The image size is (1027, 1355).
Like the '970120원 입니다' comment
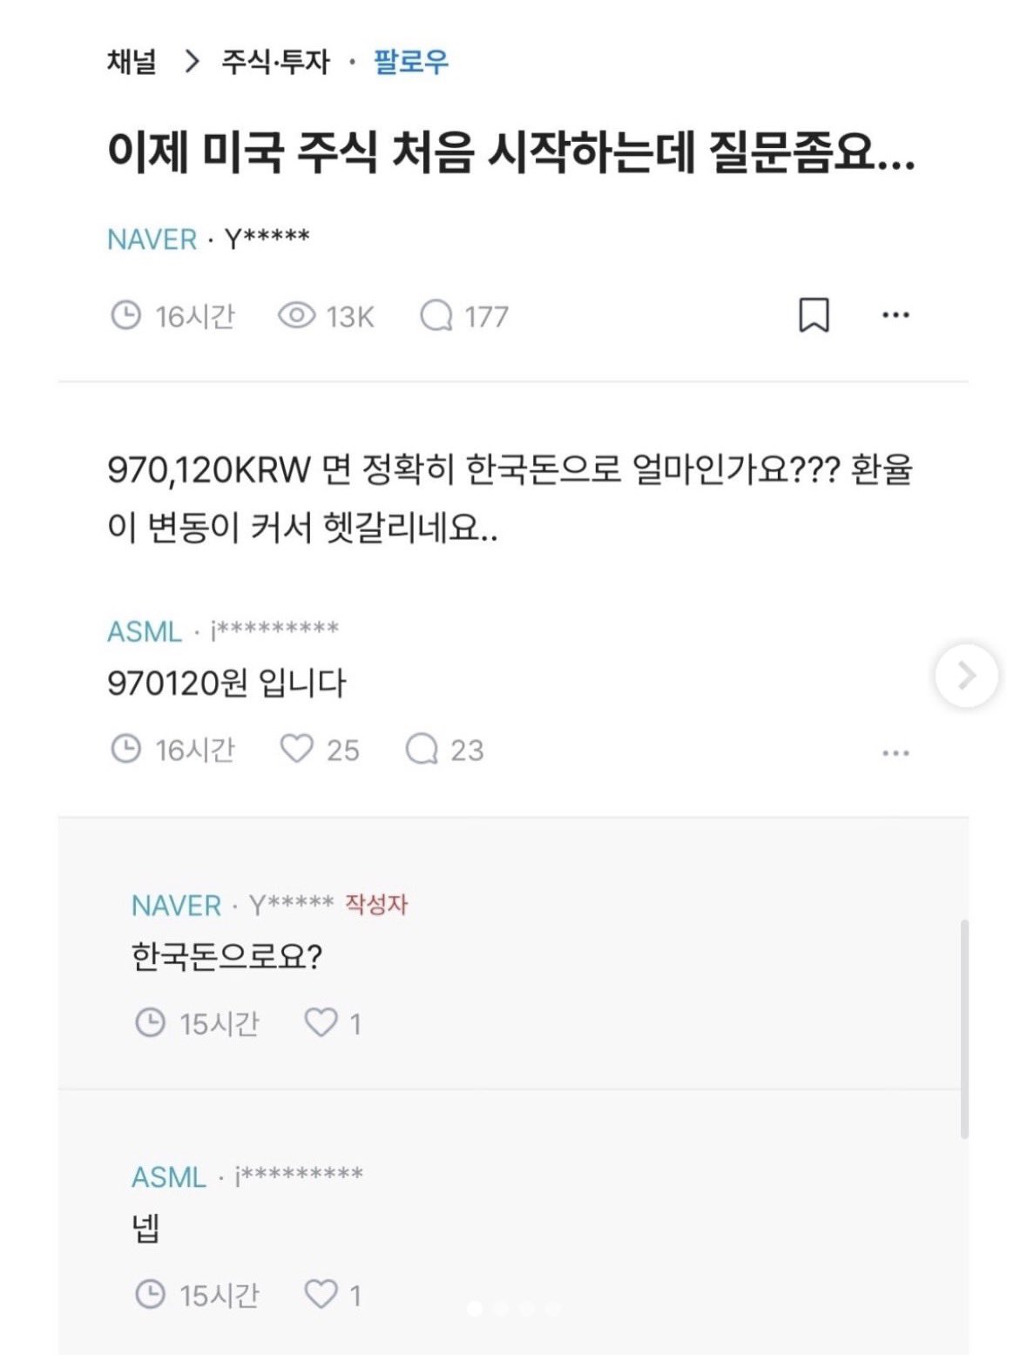[x=296, y=749]
